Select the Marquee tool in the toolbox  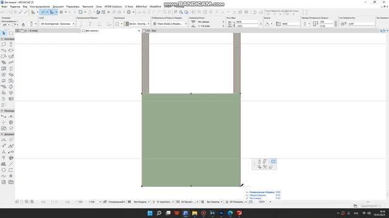tap(11, 33)
